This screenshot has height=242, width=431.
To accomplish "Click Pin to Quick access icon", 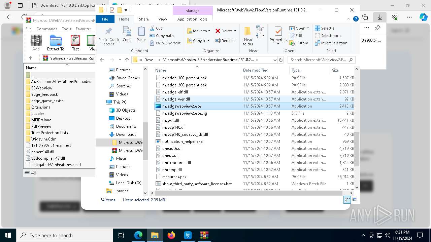I will pyautogui.click(x=108, y=36).
